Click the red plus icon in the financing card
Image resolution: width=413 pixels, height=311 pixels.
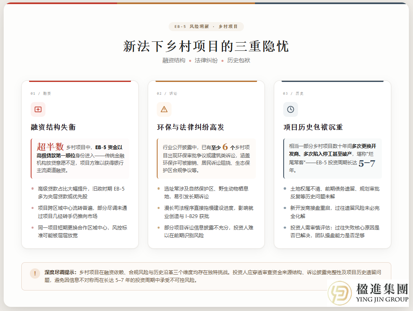pos(38,109)
